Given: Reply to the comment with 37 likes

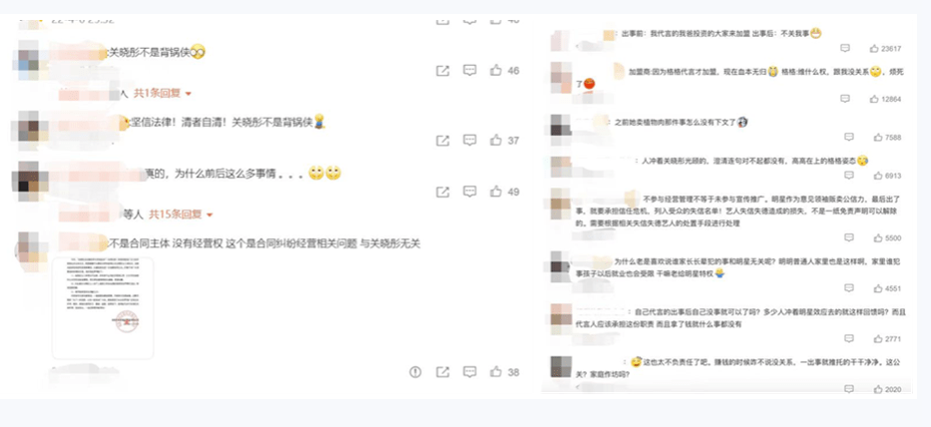Looking at the screenshot, I should (470, 140).
